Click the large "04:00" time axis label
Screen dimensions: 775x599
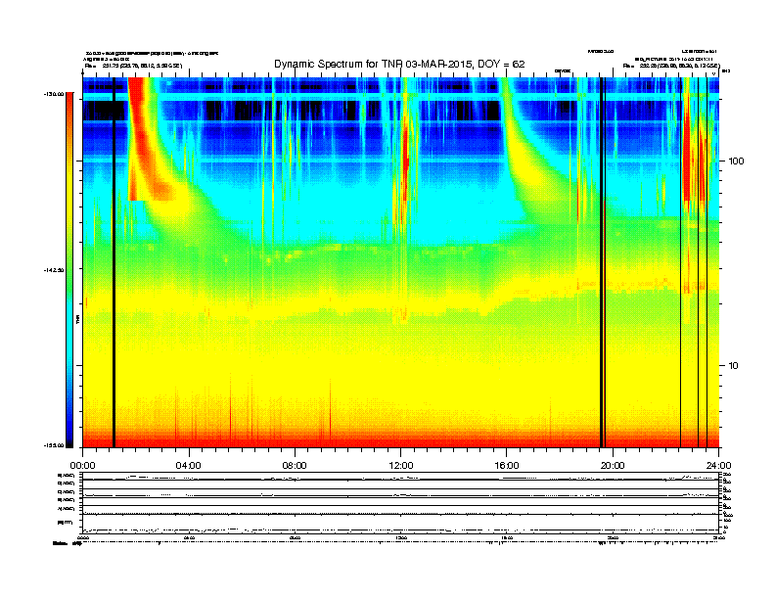[189, 466]
